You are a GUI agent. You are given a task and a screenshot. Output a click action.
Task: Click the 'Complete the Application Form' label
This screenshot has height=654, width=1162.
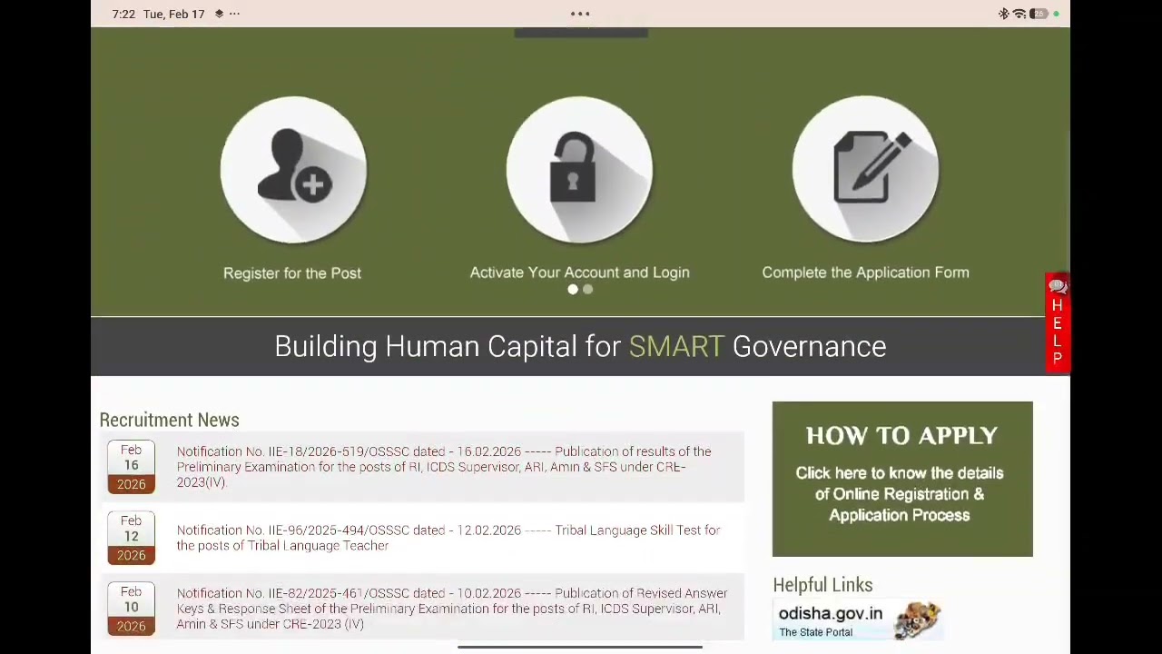click(865, 272)
